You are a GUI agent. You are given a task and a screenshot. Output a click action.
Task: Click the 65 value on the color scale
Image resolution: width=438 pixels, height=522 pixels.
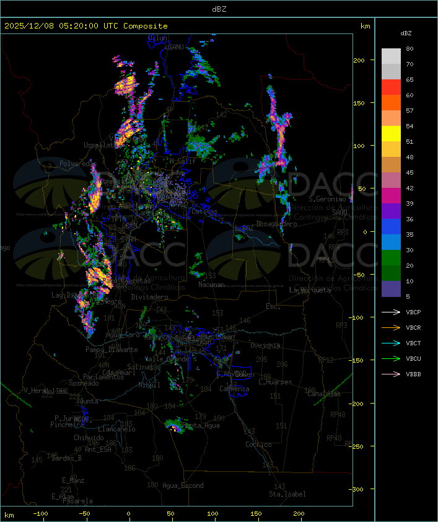pos(410,79)
